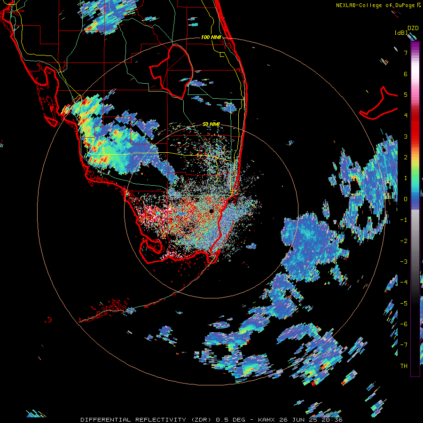Viewport: 423px width, 423px height.
Task: Click the -4 tick label on the scale
Action: point(404,282)
